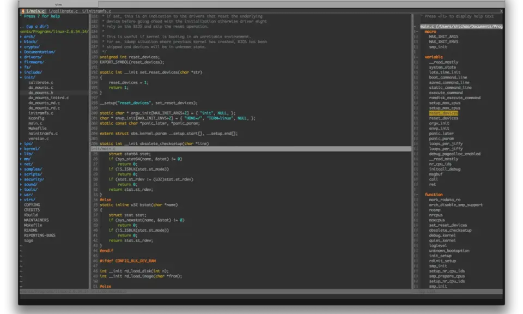Open version.c in the file tree
The height and width of the screenshot is (314, 523).
[x=38, y=138]
